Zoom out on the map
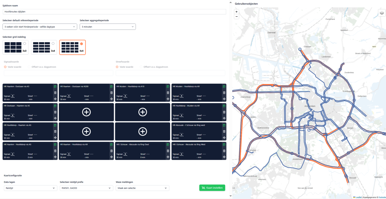The width and height of the screenshot is (386, 199). [x=236, y=17]
